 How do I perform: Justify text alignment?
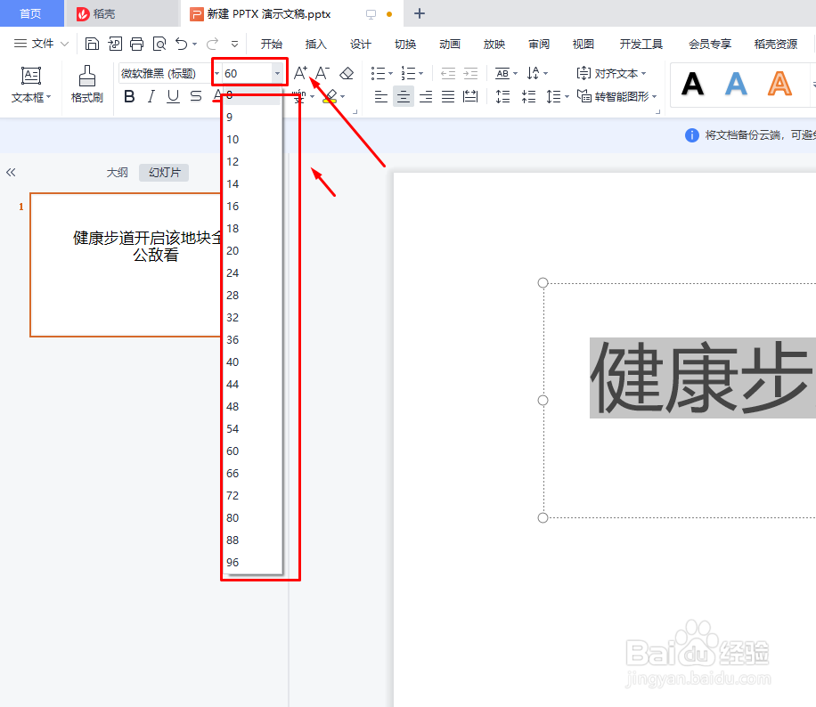(x=448, y=96)
